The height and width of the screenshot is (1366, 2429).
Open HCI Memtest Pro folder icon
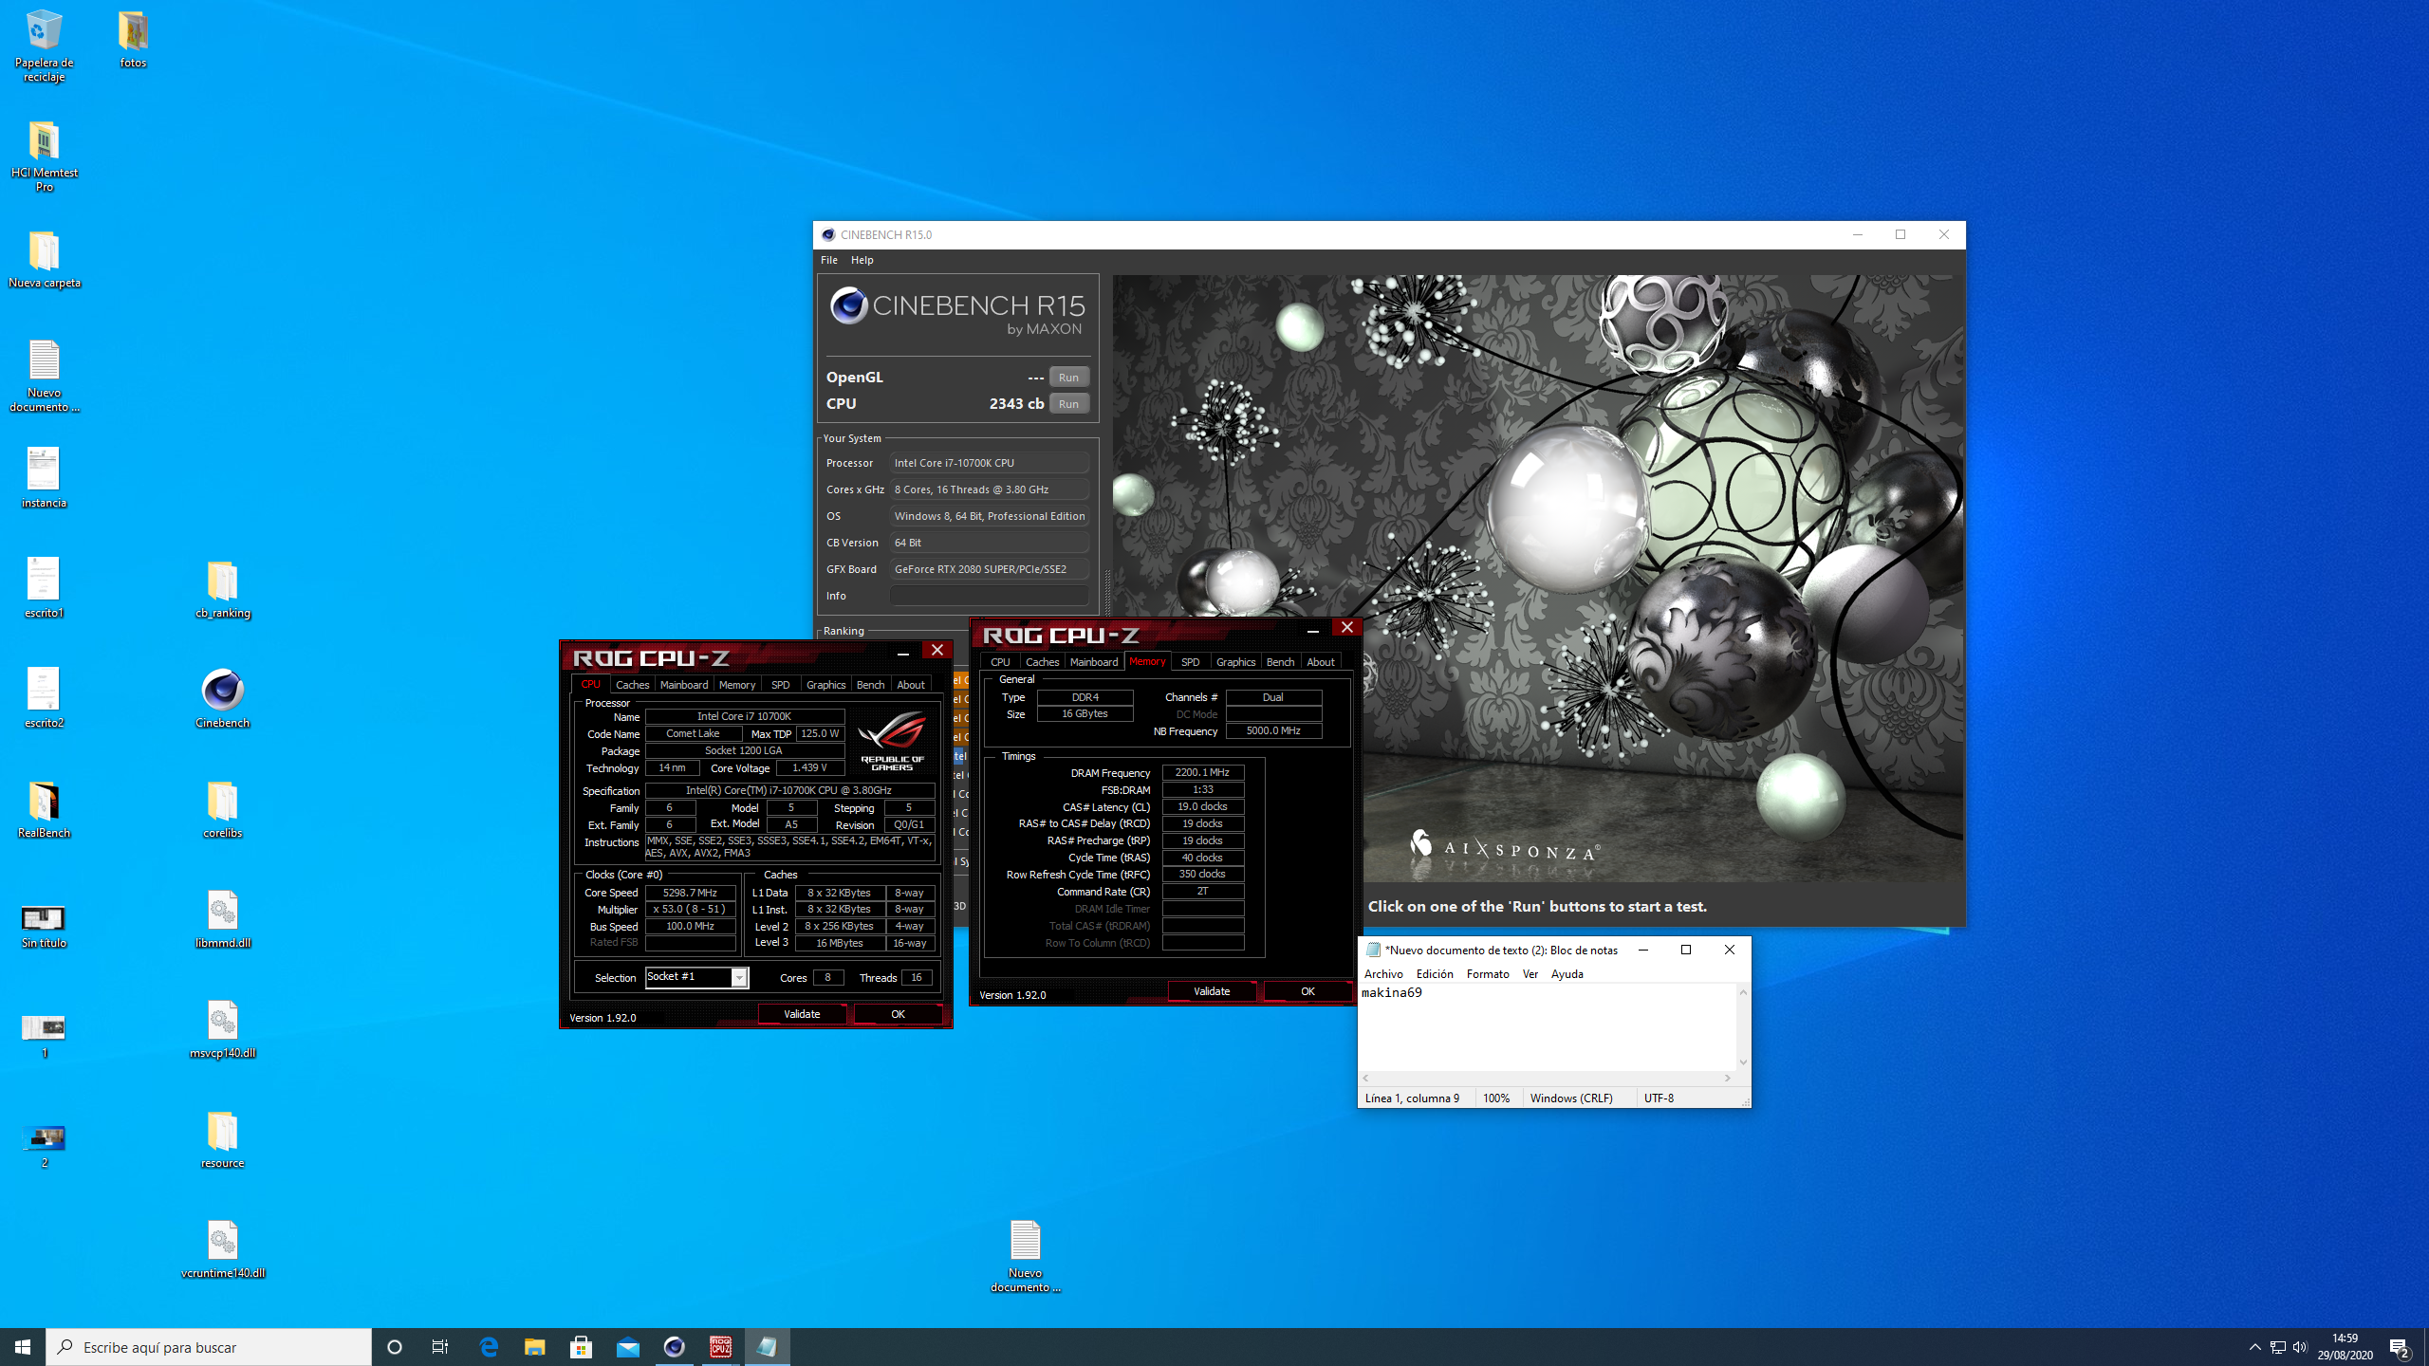44,142
